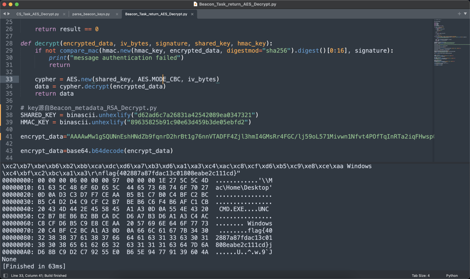
Task: Click 'return result == 0' line
Action: click(67, 29)
